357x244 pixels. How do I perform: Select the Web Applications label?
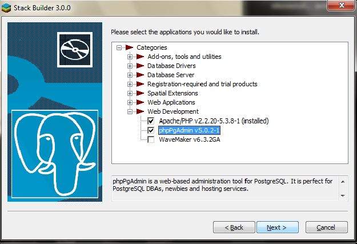click(171, 102)
